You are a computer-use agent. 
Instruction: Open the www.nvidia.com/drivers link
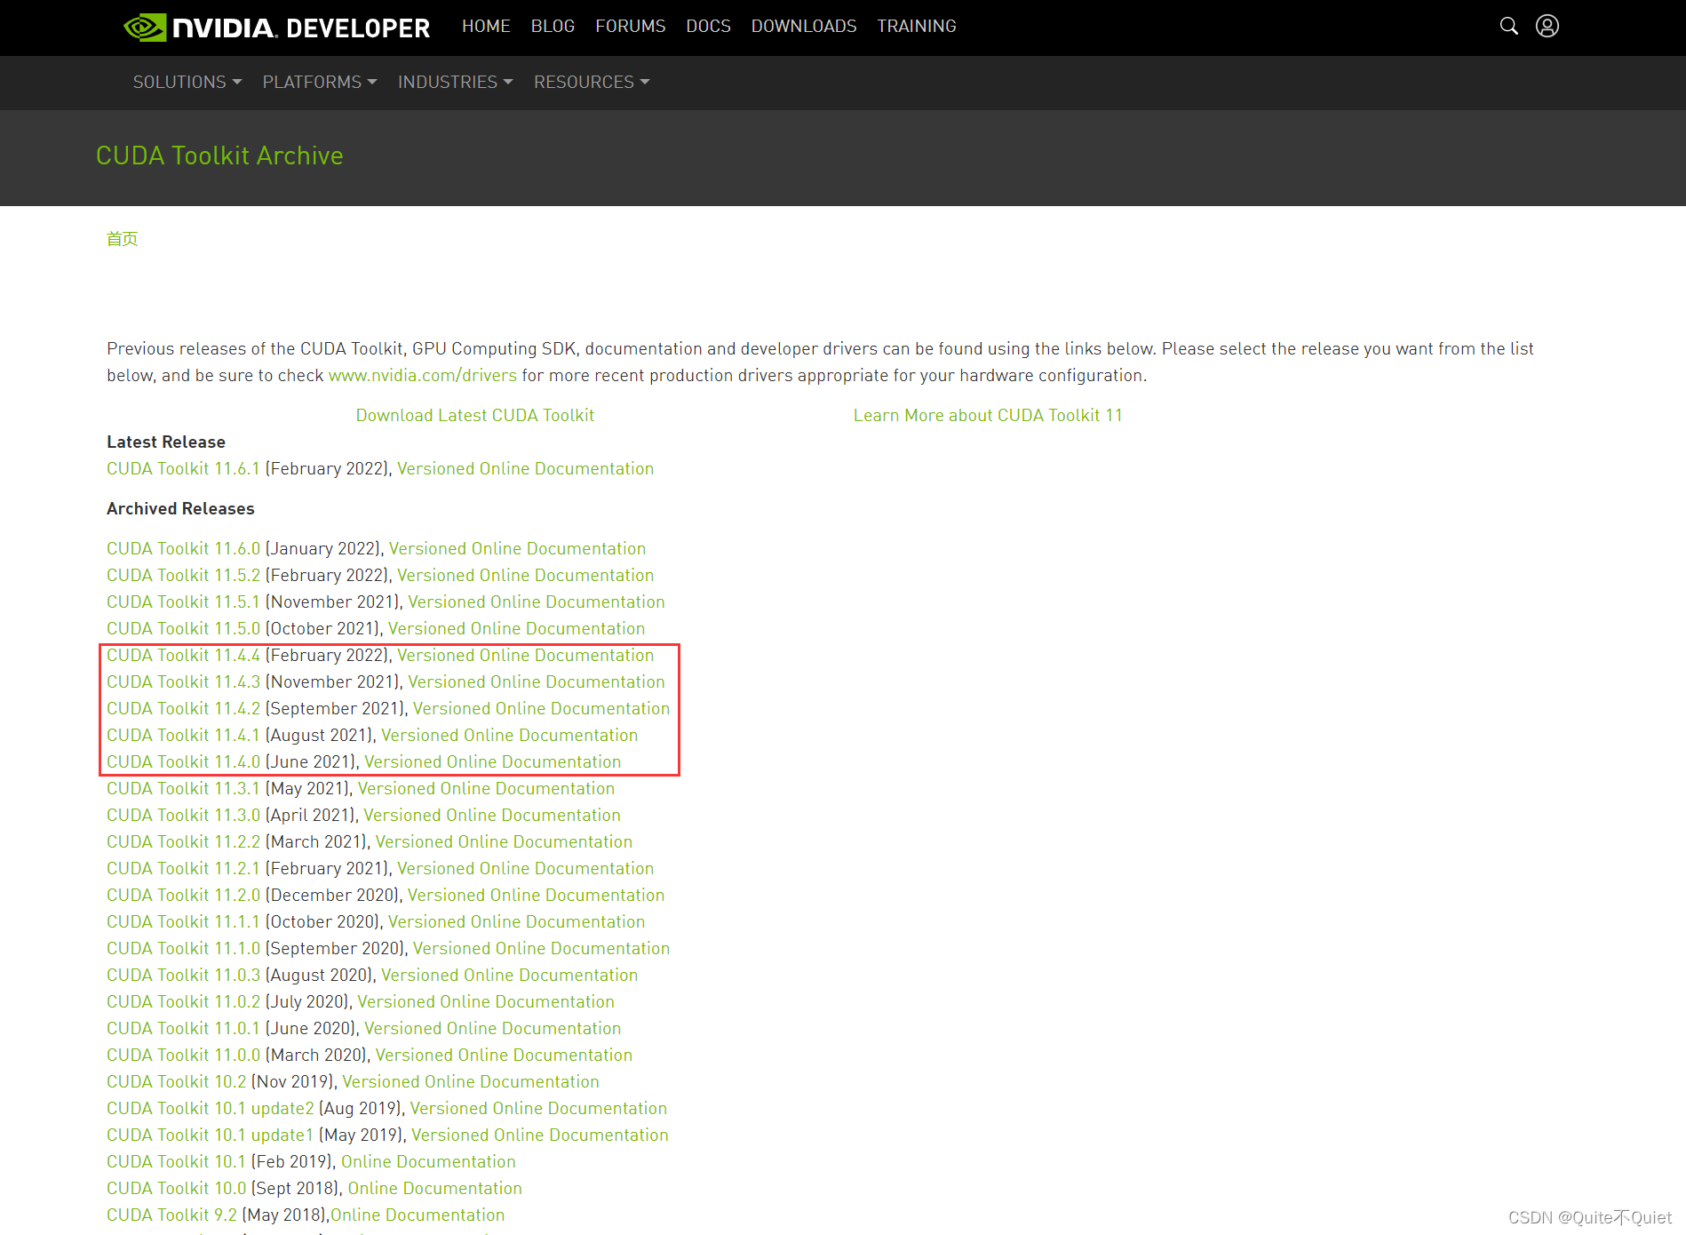[423, 376]
